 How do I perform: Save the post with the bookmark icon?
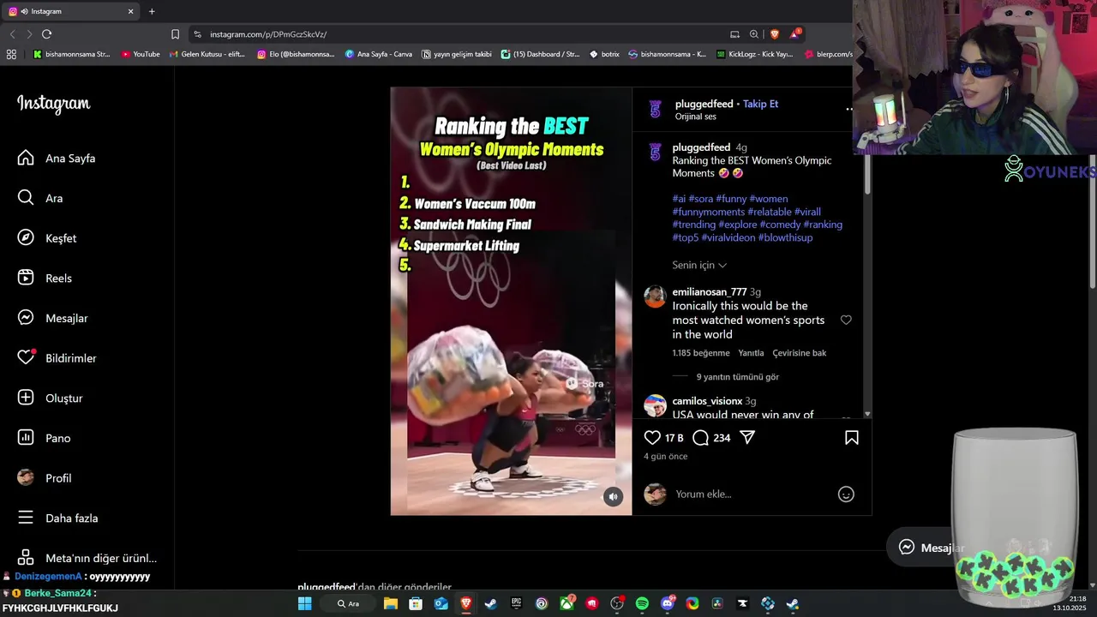click(852, 438)
